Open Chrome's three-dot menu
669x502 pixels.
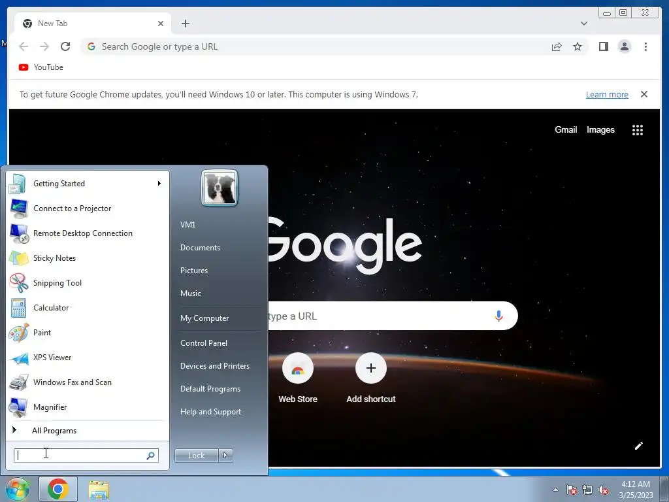coord(645,46)
